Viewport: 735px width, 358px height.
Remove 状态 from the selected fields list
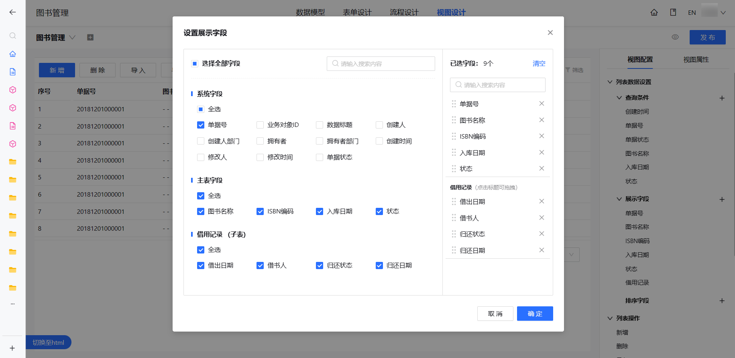[x=542, y=169]
